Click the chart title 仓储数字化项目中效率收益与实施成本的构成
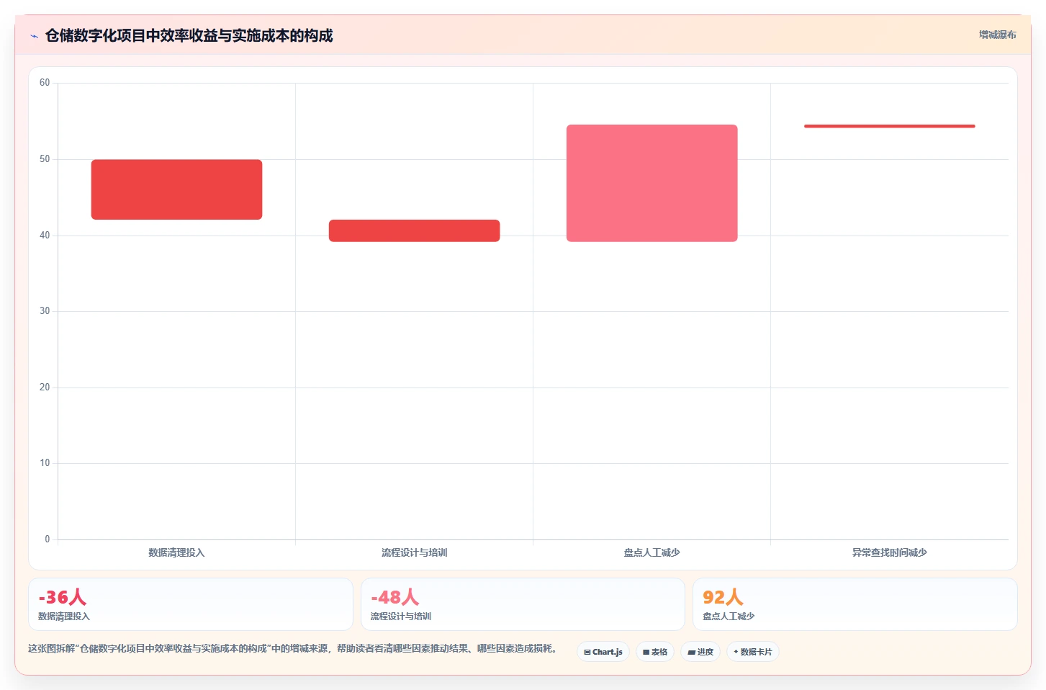1046x690 pixels. (189, 35)
